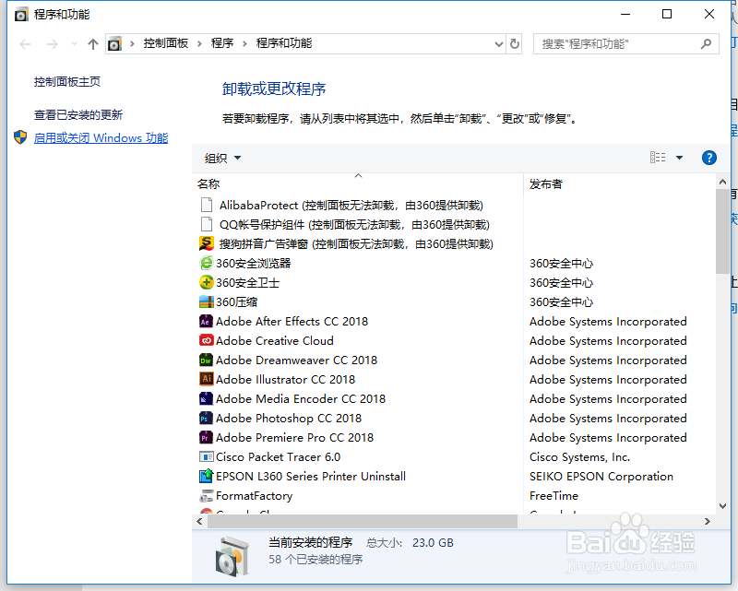Viewport: 738px width, 591px height.
Task: Select the Adobe Photoshop CC 2018 icon
Action: [208, 418]
